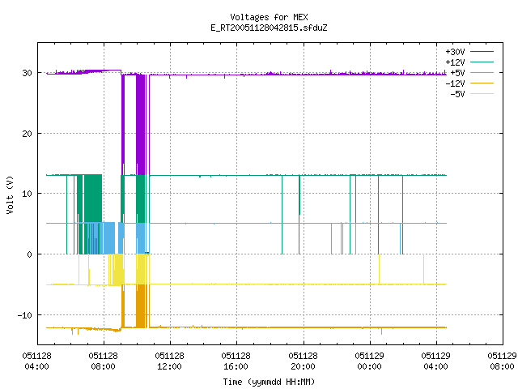Click x-axis label 051128 16:00
Screen dimensions: 518x389
coord(236,361)
